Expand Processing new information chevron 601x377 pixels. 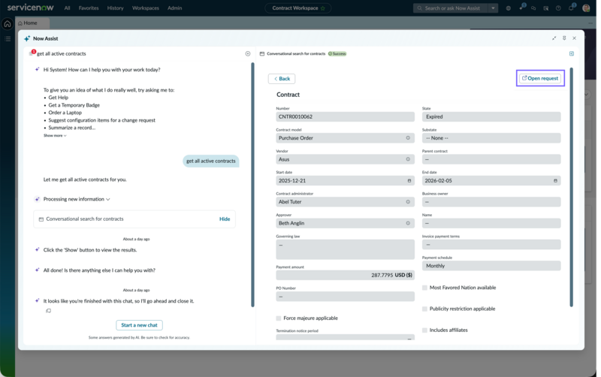click(108, 199)
